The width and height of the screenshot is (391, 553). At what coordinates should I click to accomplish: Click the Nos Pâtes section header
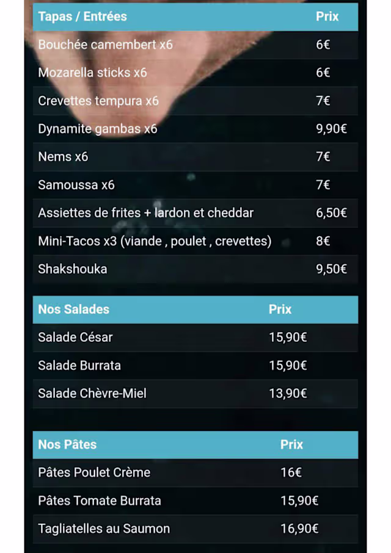click(x=67, y=444)
